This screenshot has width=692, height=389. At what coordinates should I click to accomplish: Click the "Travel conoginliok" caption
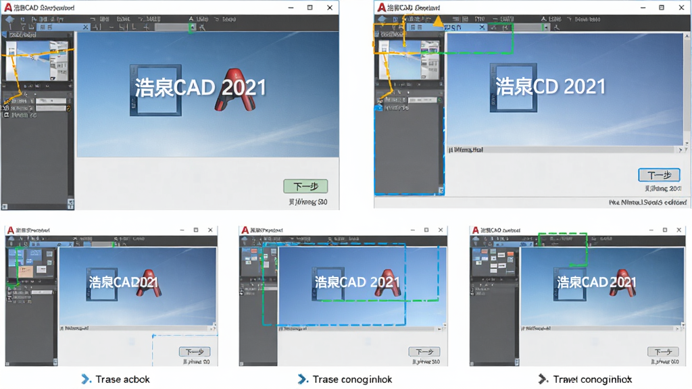pos(592,380)
